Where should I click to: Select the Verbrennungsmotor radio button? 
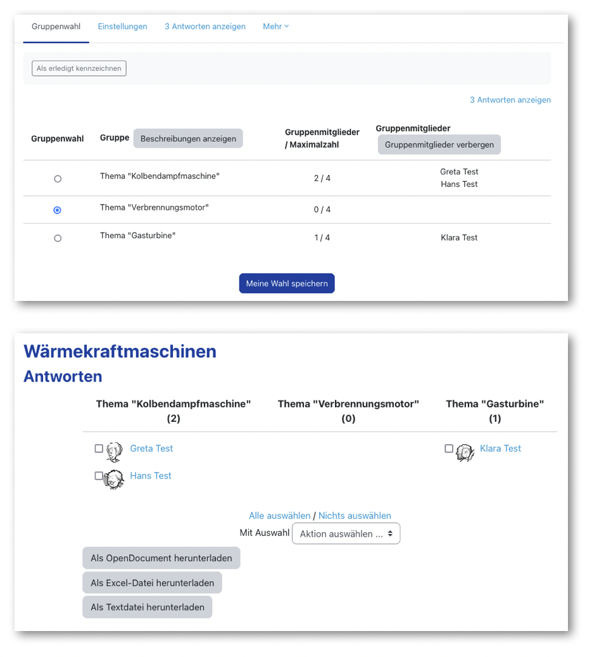58,210
